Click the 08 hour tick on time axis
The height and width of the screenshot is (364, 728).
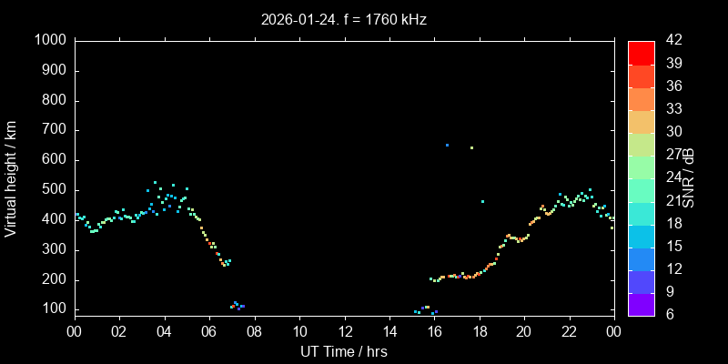coord(254,331)
